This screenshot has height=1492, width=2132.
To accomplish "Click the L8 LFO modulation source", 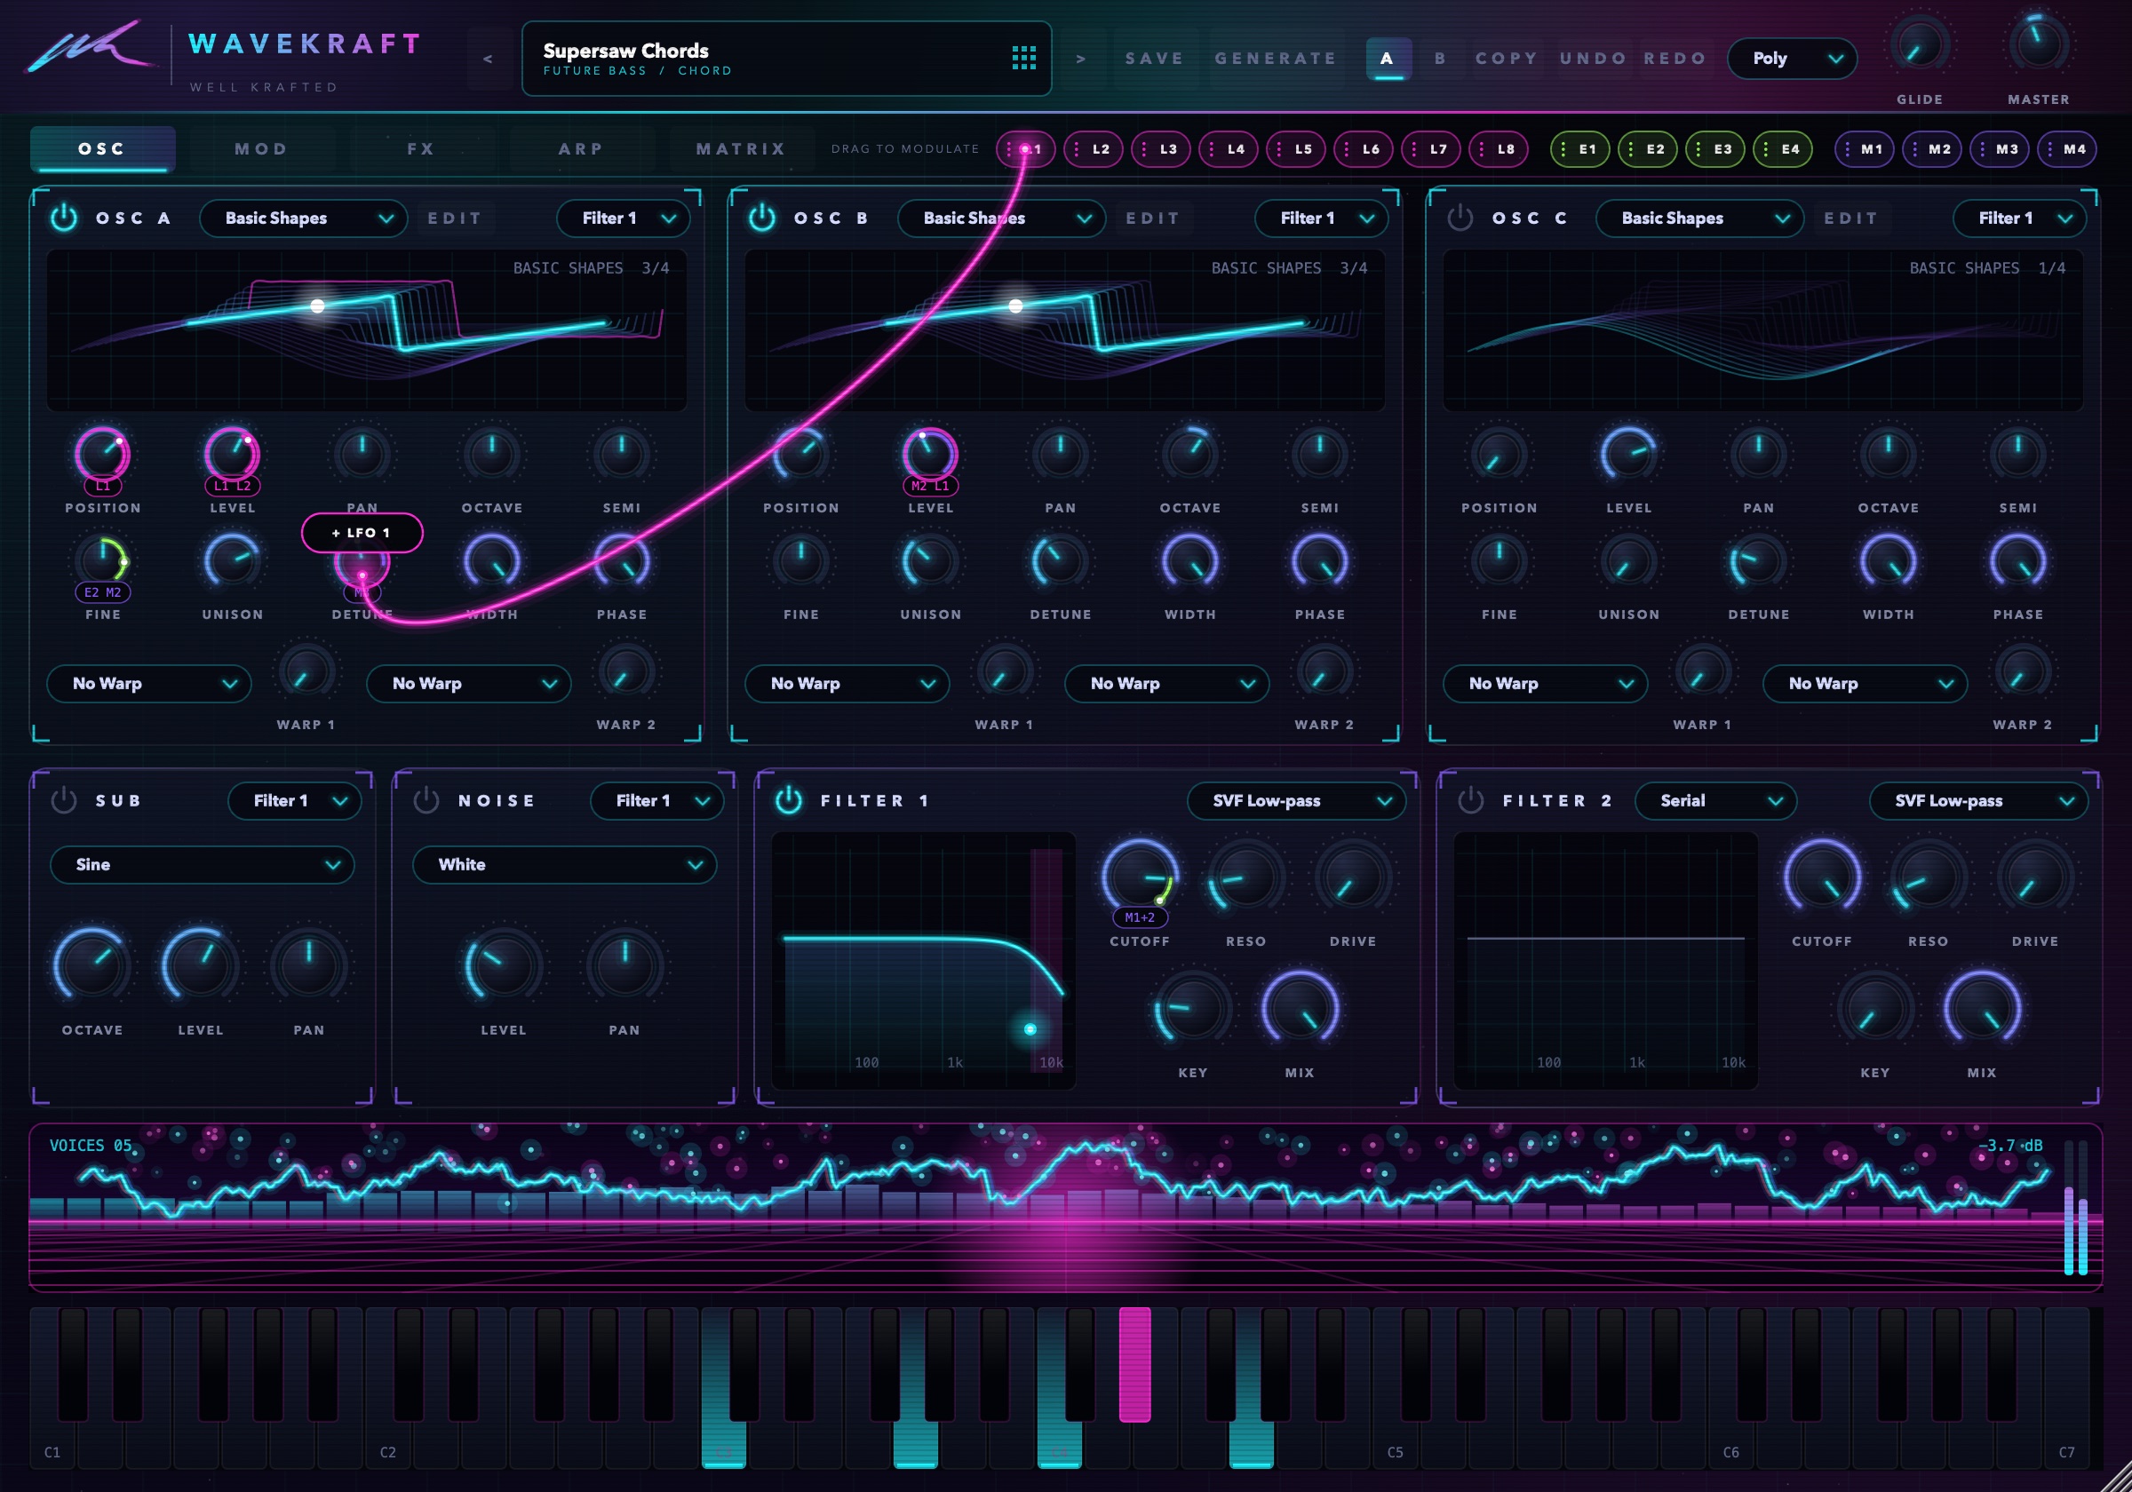I will pos(1498,148).
